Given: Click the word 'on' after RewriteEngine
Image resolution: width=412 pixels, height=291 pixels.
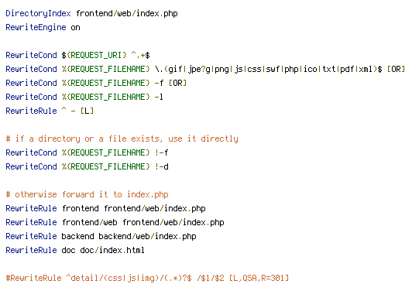Looking at the screenshot, I should pos(75,28).
